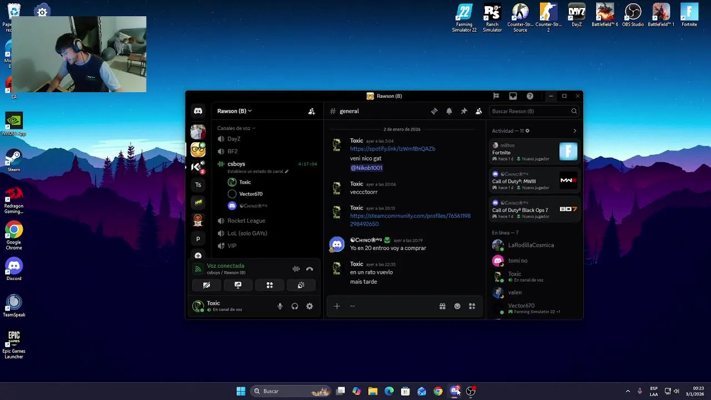This screenshot has width=711, height=400.
Task: Share your screen button
Action: point(238,285)
